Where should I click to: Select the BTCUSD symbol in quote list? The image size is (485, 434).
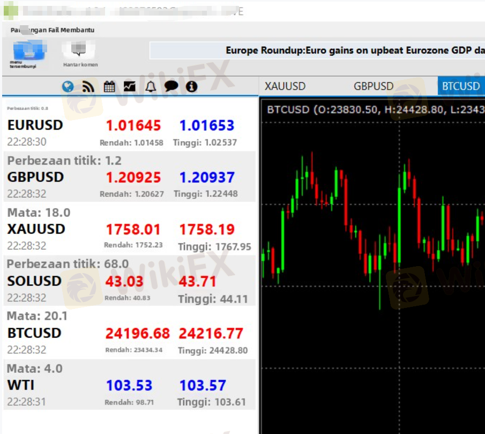pos(34,333)
